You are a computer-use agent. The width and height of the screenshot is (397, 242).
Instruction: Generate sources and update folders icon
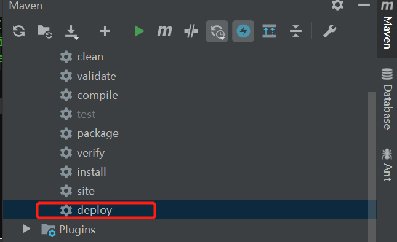click(45, 31)
